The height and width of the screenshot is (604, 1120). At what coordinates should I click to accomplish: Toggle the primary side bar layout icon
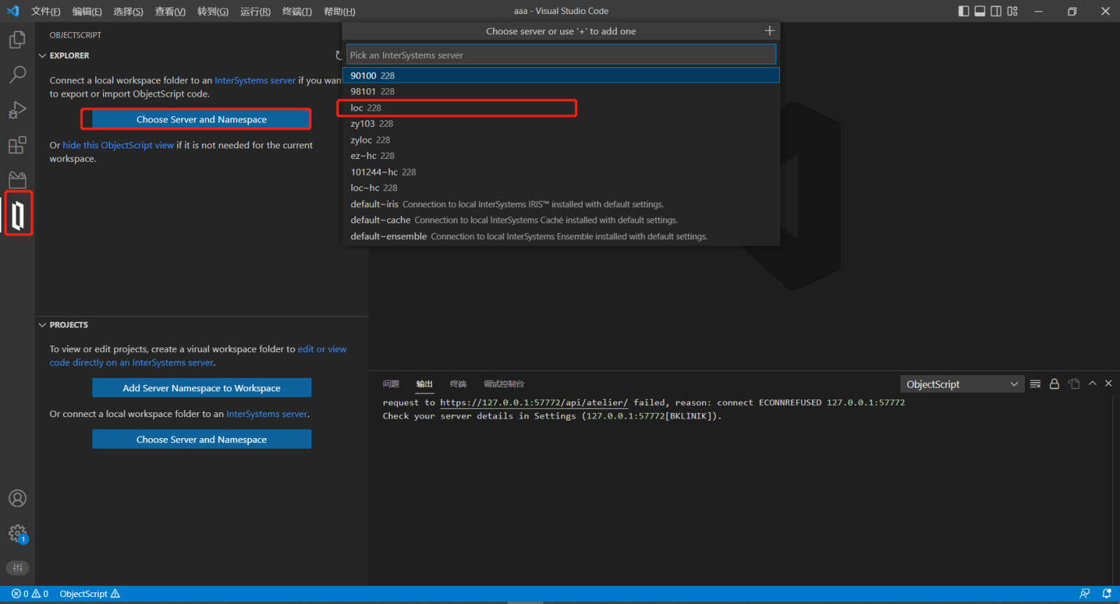point(964,11)
